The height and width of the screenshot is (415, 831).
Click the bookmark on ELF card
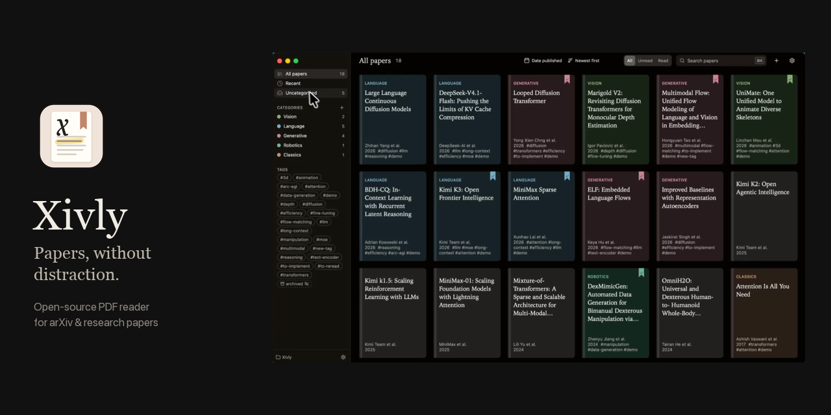pyautogui.click(x=641, y=176)
